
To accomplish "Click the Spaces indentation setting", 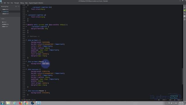I will click(x=180, y=100).
